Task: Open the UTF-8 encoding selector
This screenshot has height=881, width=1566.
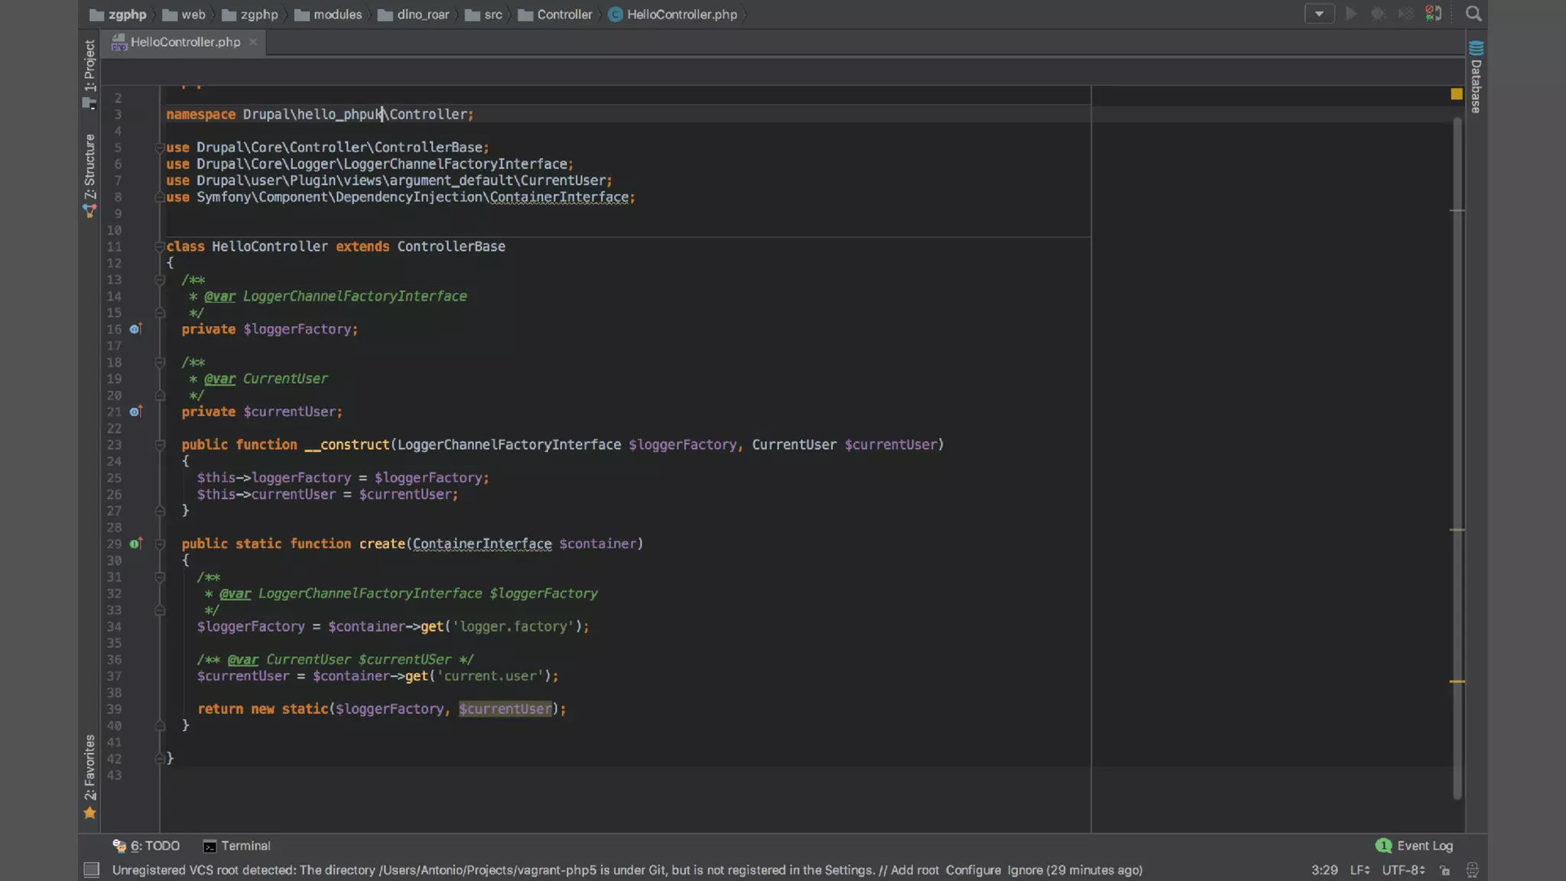Action: (x=1402, y=870)
